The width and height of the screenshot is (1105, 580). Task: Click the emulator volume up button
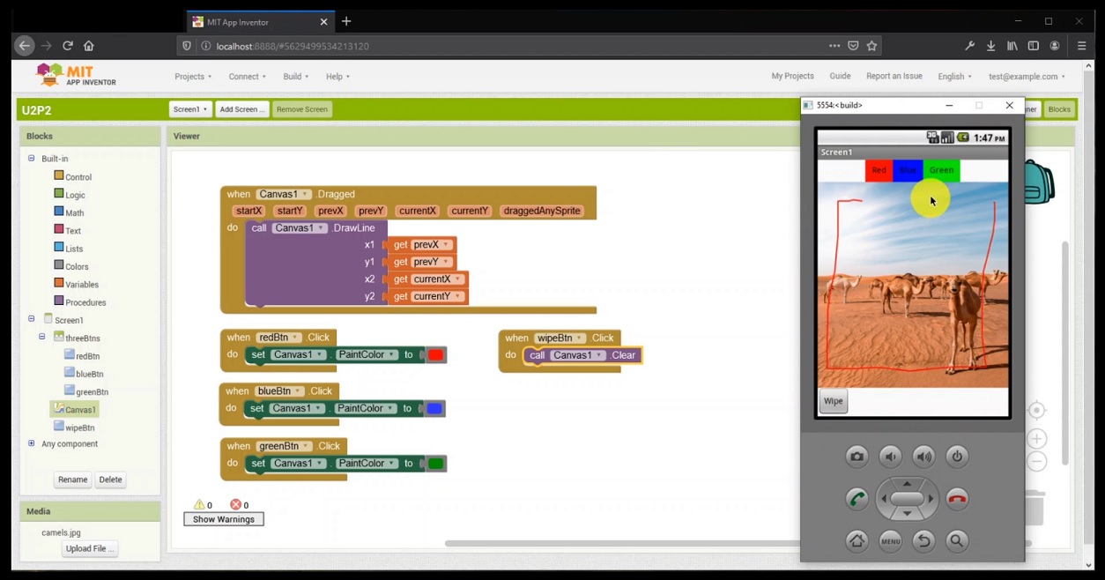923,457
